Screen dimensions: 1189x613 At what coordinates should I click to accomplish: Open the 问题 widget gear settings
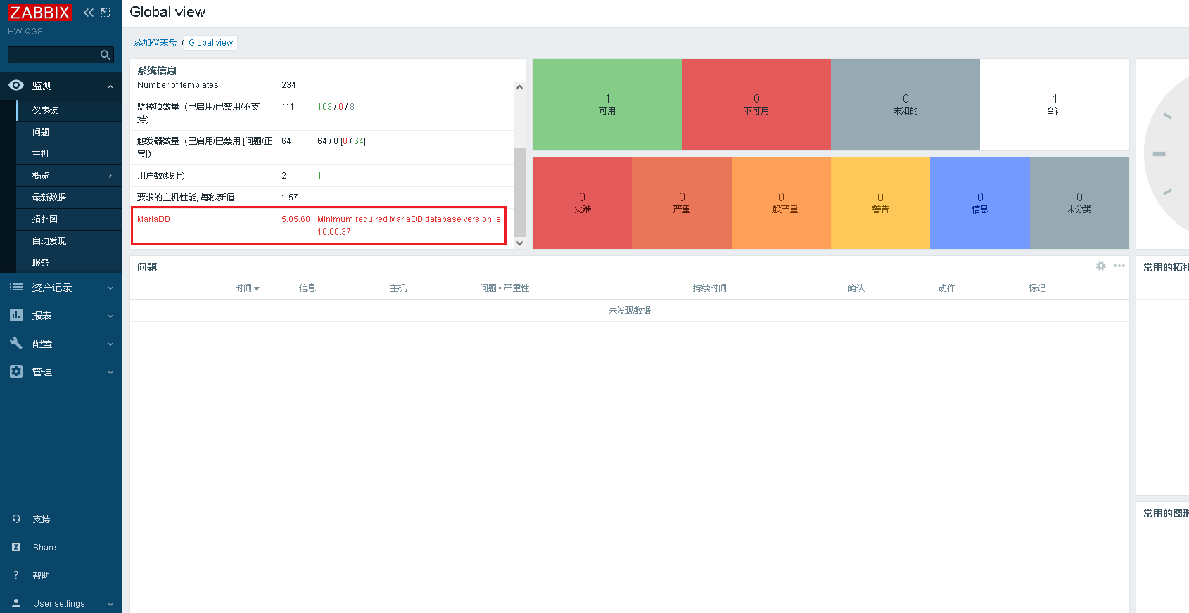click(1101, 266)
